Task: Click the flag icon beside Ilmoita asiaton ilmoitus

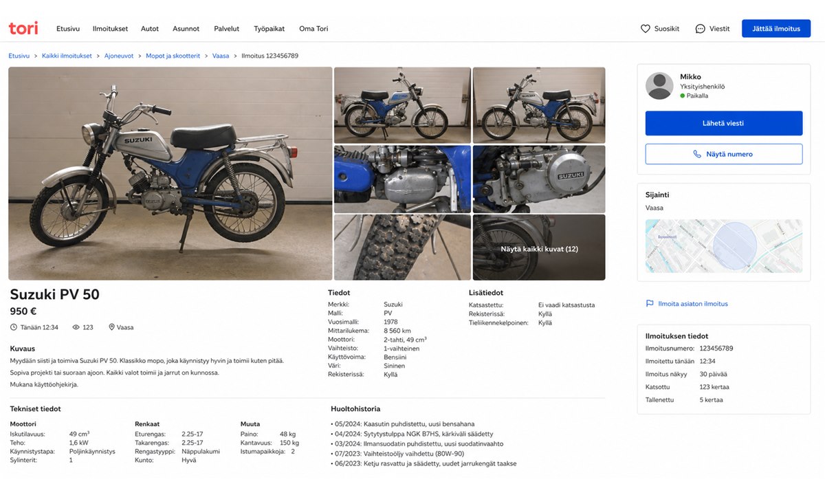Action: pyautogui.click(x=650, y=303)
